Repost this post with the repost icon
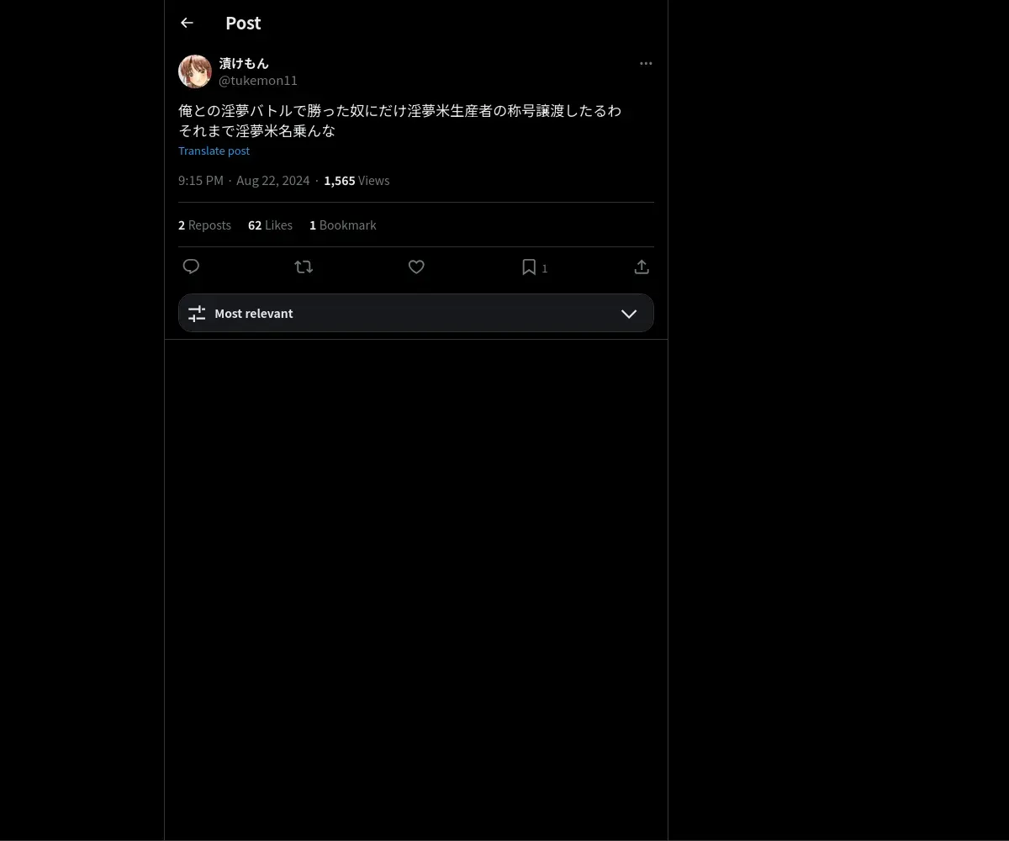The height and width of the screenshot is (841, 1009). (x=304, y=267)
